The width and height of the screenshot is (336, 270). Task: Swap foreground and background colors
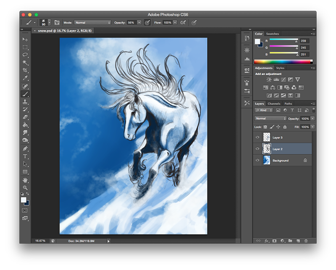point(27,194)
